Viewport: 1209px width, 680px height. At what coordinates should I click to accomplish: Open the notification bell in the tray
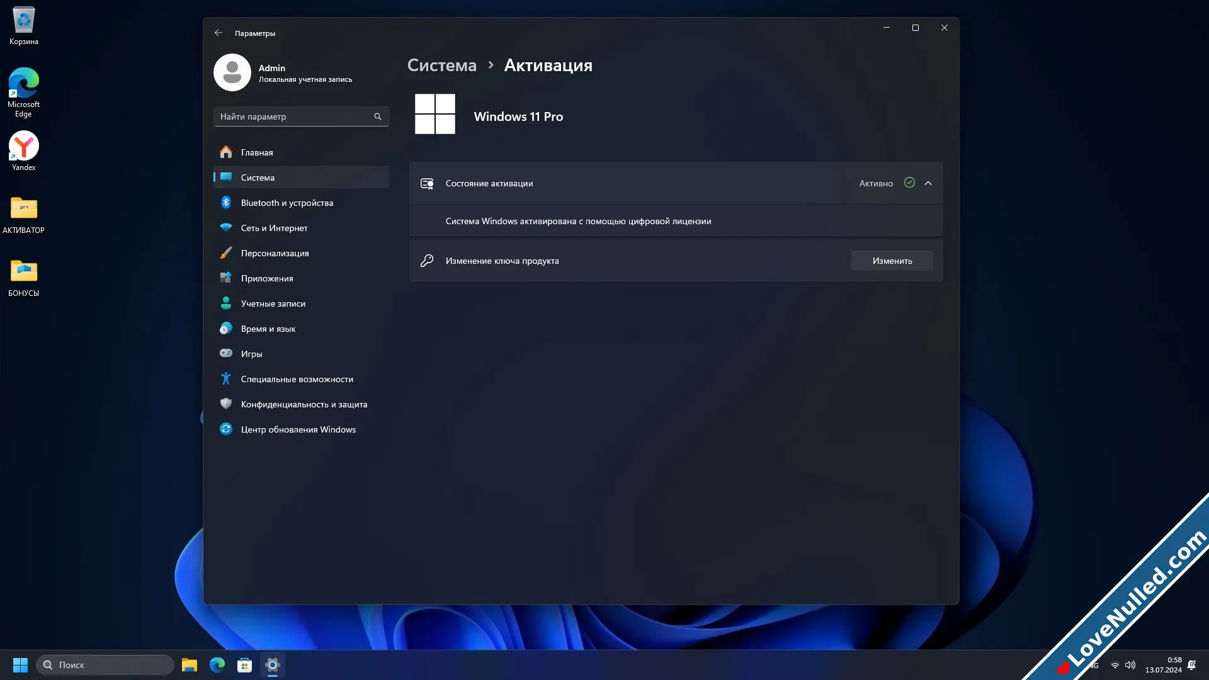[1191, 665]
